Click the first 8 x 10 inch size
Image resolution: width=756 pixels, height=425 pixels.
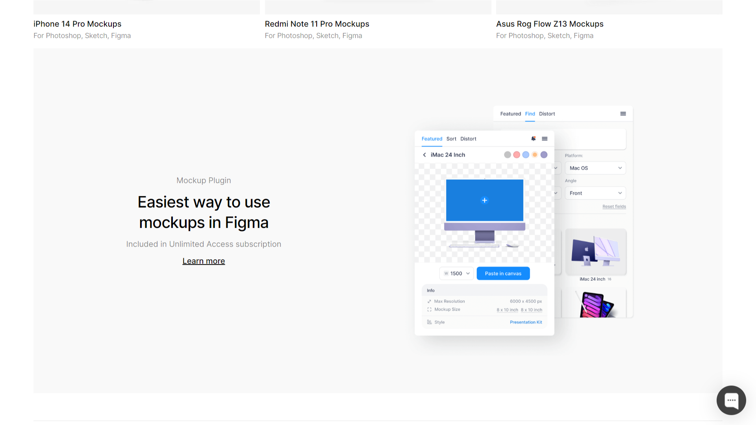507,310
